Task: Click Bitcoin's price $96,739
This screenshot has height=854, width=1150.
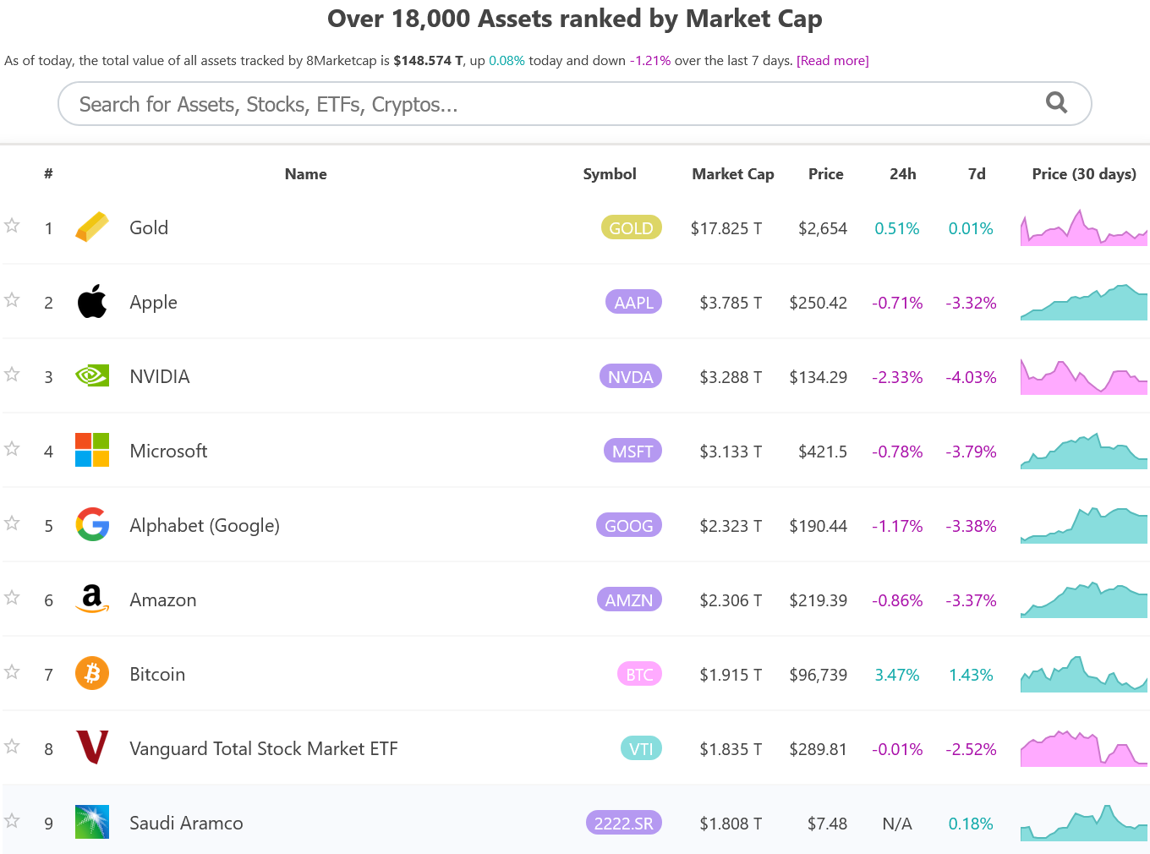Action: [818, 675]
